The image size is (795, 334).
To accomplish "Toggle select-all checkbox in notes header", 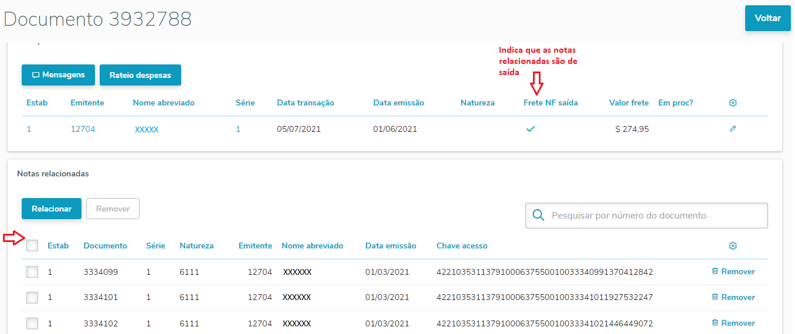I will [32, 246].
